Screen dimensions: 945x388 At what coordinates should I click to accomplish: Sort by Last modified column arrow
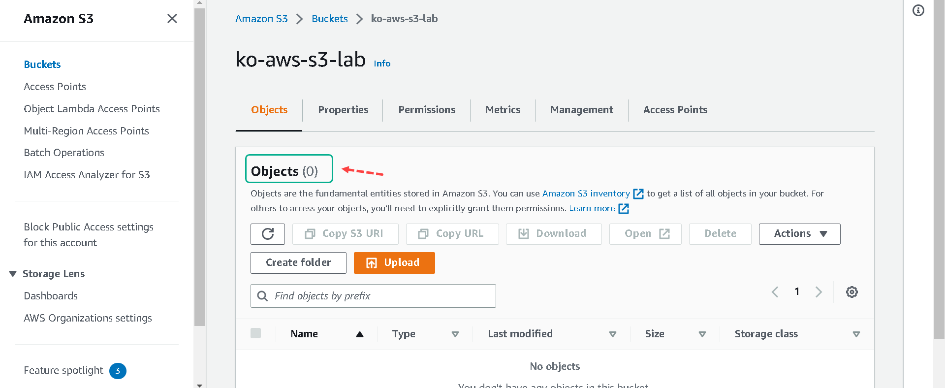pos(613,334)
